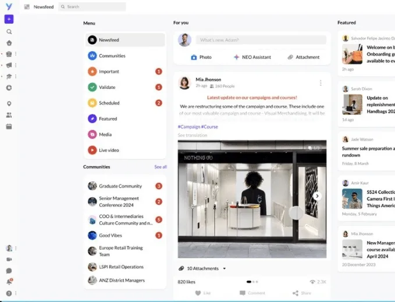Click the search field in top bar

[x=92, y=7]
